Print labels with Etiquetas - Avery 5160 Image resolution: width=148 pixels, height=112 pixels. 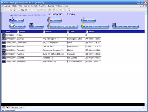[x=125, y=26]
